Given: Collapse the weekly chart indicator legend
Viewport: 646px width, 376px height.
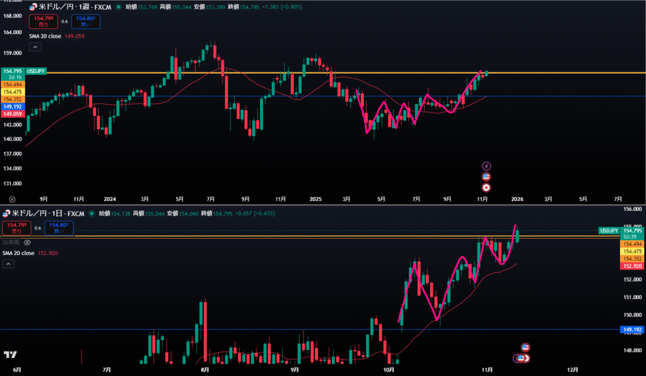Looking at the screenshot, I should (x=35, y=47).
